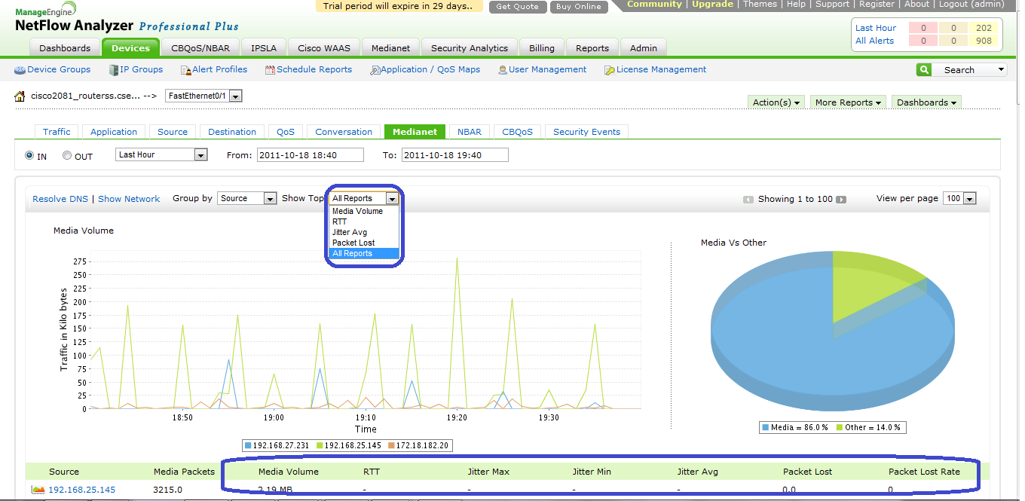This screenshot has height=501, width=1025.
Task: Click the Application / QoS Maps icon
Action: tap(375, 70)
